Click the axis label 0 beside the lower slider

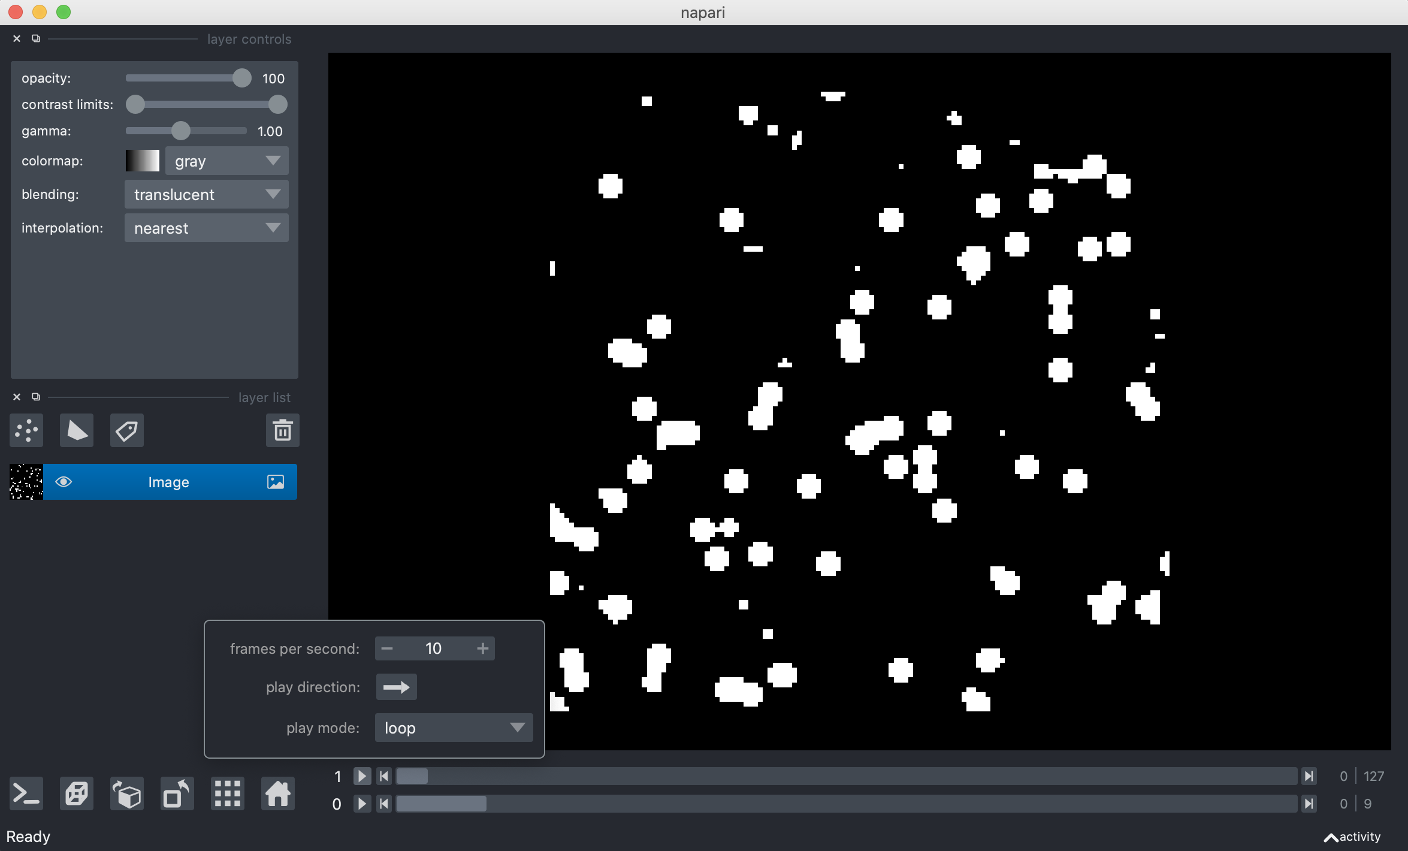tap(337, 804)
